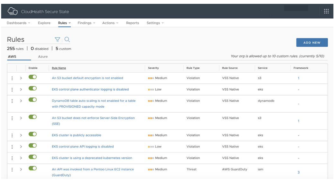Go to Reports
The height and width of the screenshot is (183, 336).
(x=132, y=23)
